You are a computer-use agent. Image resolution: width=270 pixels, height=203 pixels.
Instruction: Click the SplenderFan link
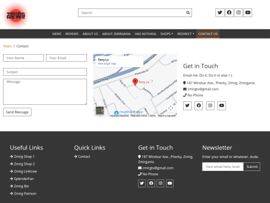[22, 179]
